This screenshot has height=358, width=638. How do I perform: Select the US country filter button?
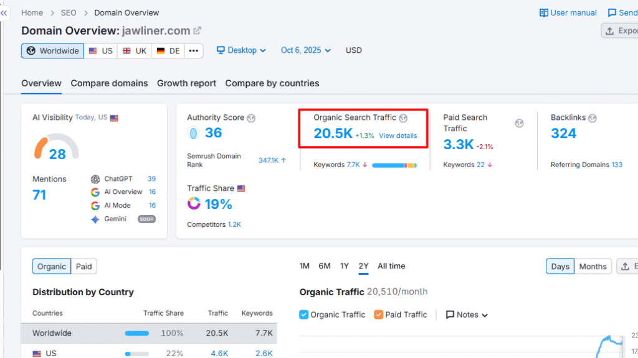(101, 51)
